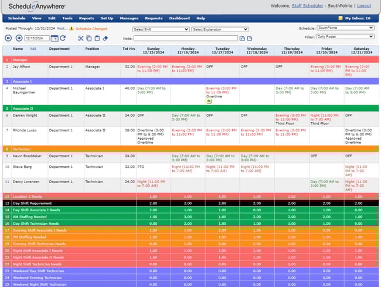Open the Select Explanation dropdown
The image size is (381, 287).
[220, 29]
